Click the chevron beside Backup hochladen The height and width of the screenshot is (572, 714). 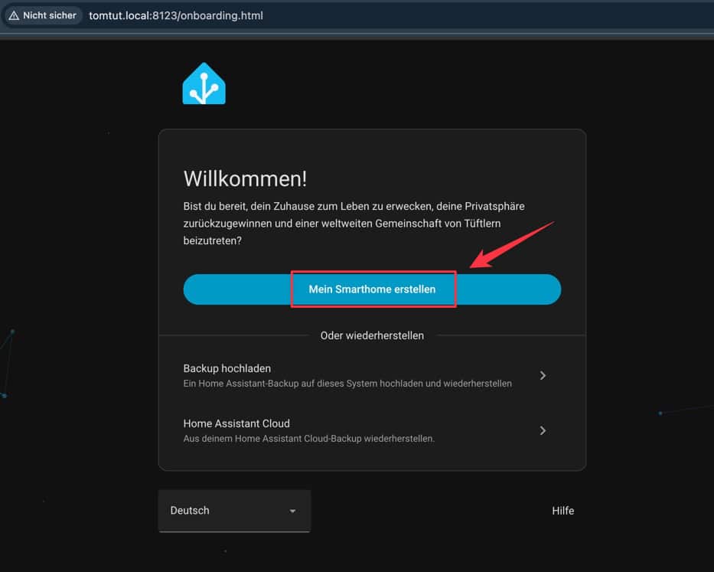point(543,375)
